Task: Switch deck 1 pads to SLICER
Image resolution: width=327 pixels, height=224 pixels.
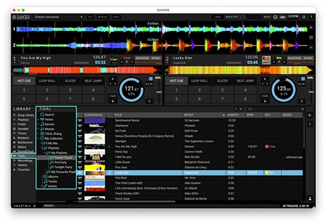Action: tap(70, 81)
